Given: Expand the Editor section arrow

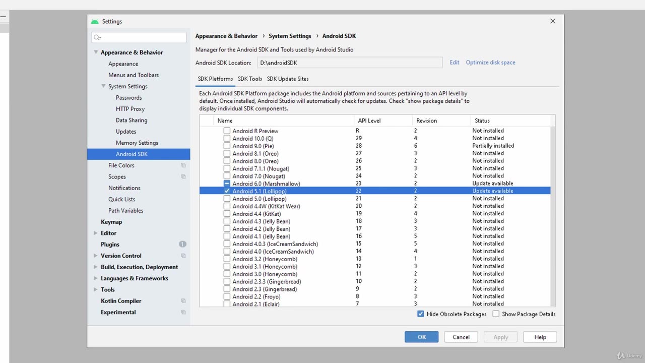Looking at the screenshot, I should pyautogui.click(x=96, y=233).
